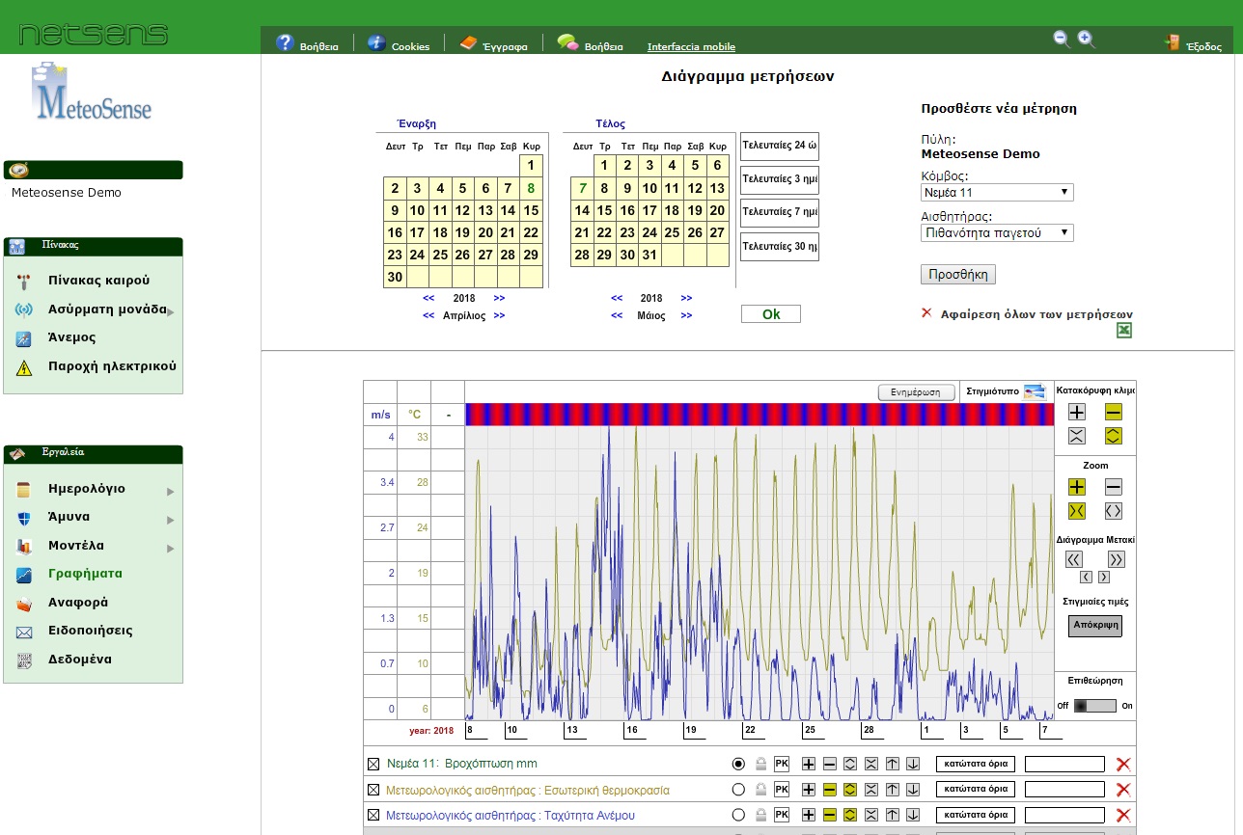Switch the Επιθεώρηση Off/On slider
The image size is (1243, 835).
pyautogui.click(x=1094, y=706)
